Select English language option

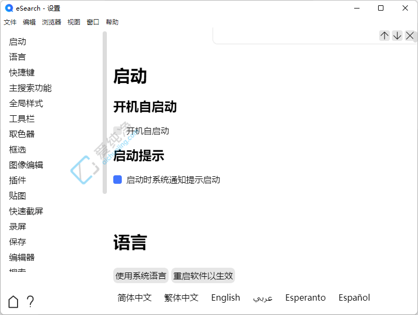coord(225,297)
